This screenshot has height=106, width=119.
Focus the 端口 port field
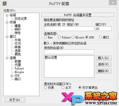tap(103, 29)
